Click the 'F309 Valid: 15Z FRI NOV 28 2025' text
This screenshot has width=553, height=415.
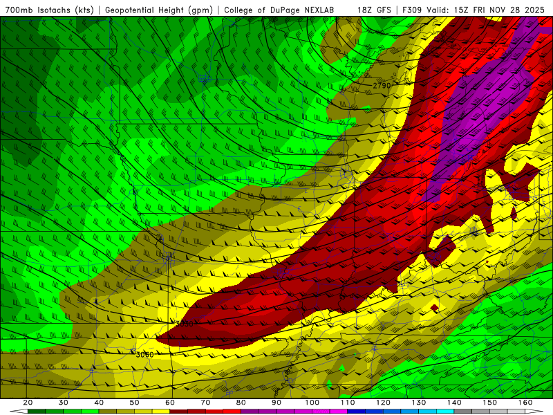click(x=473, y=10)
